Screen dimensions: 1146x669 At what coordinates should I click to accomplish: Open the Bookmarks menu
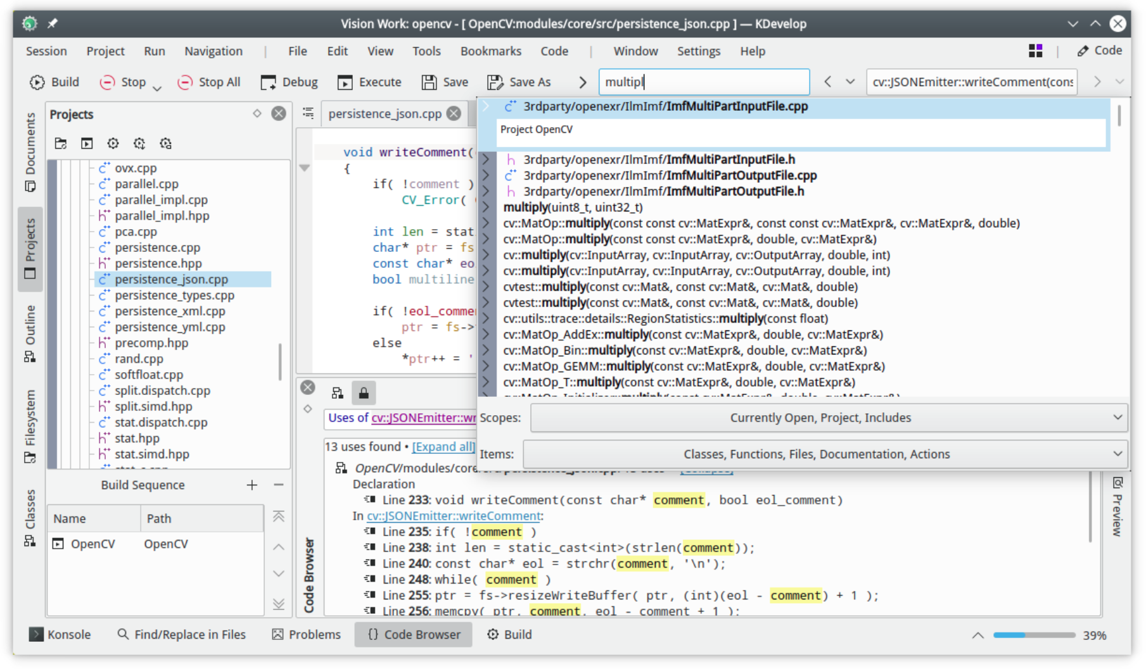point(491,51)
